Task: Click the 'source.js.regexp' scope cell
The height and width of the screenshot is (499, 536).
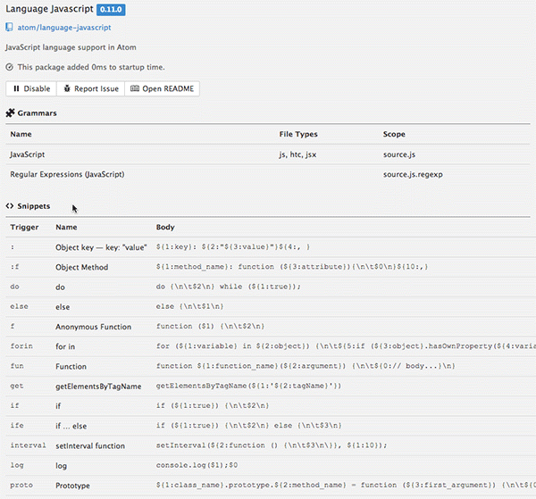Action: (x=413, y=174)
